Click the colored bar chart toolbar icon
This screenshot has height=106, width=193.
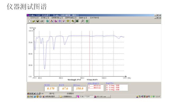click(x=52, y=21)
